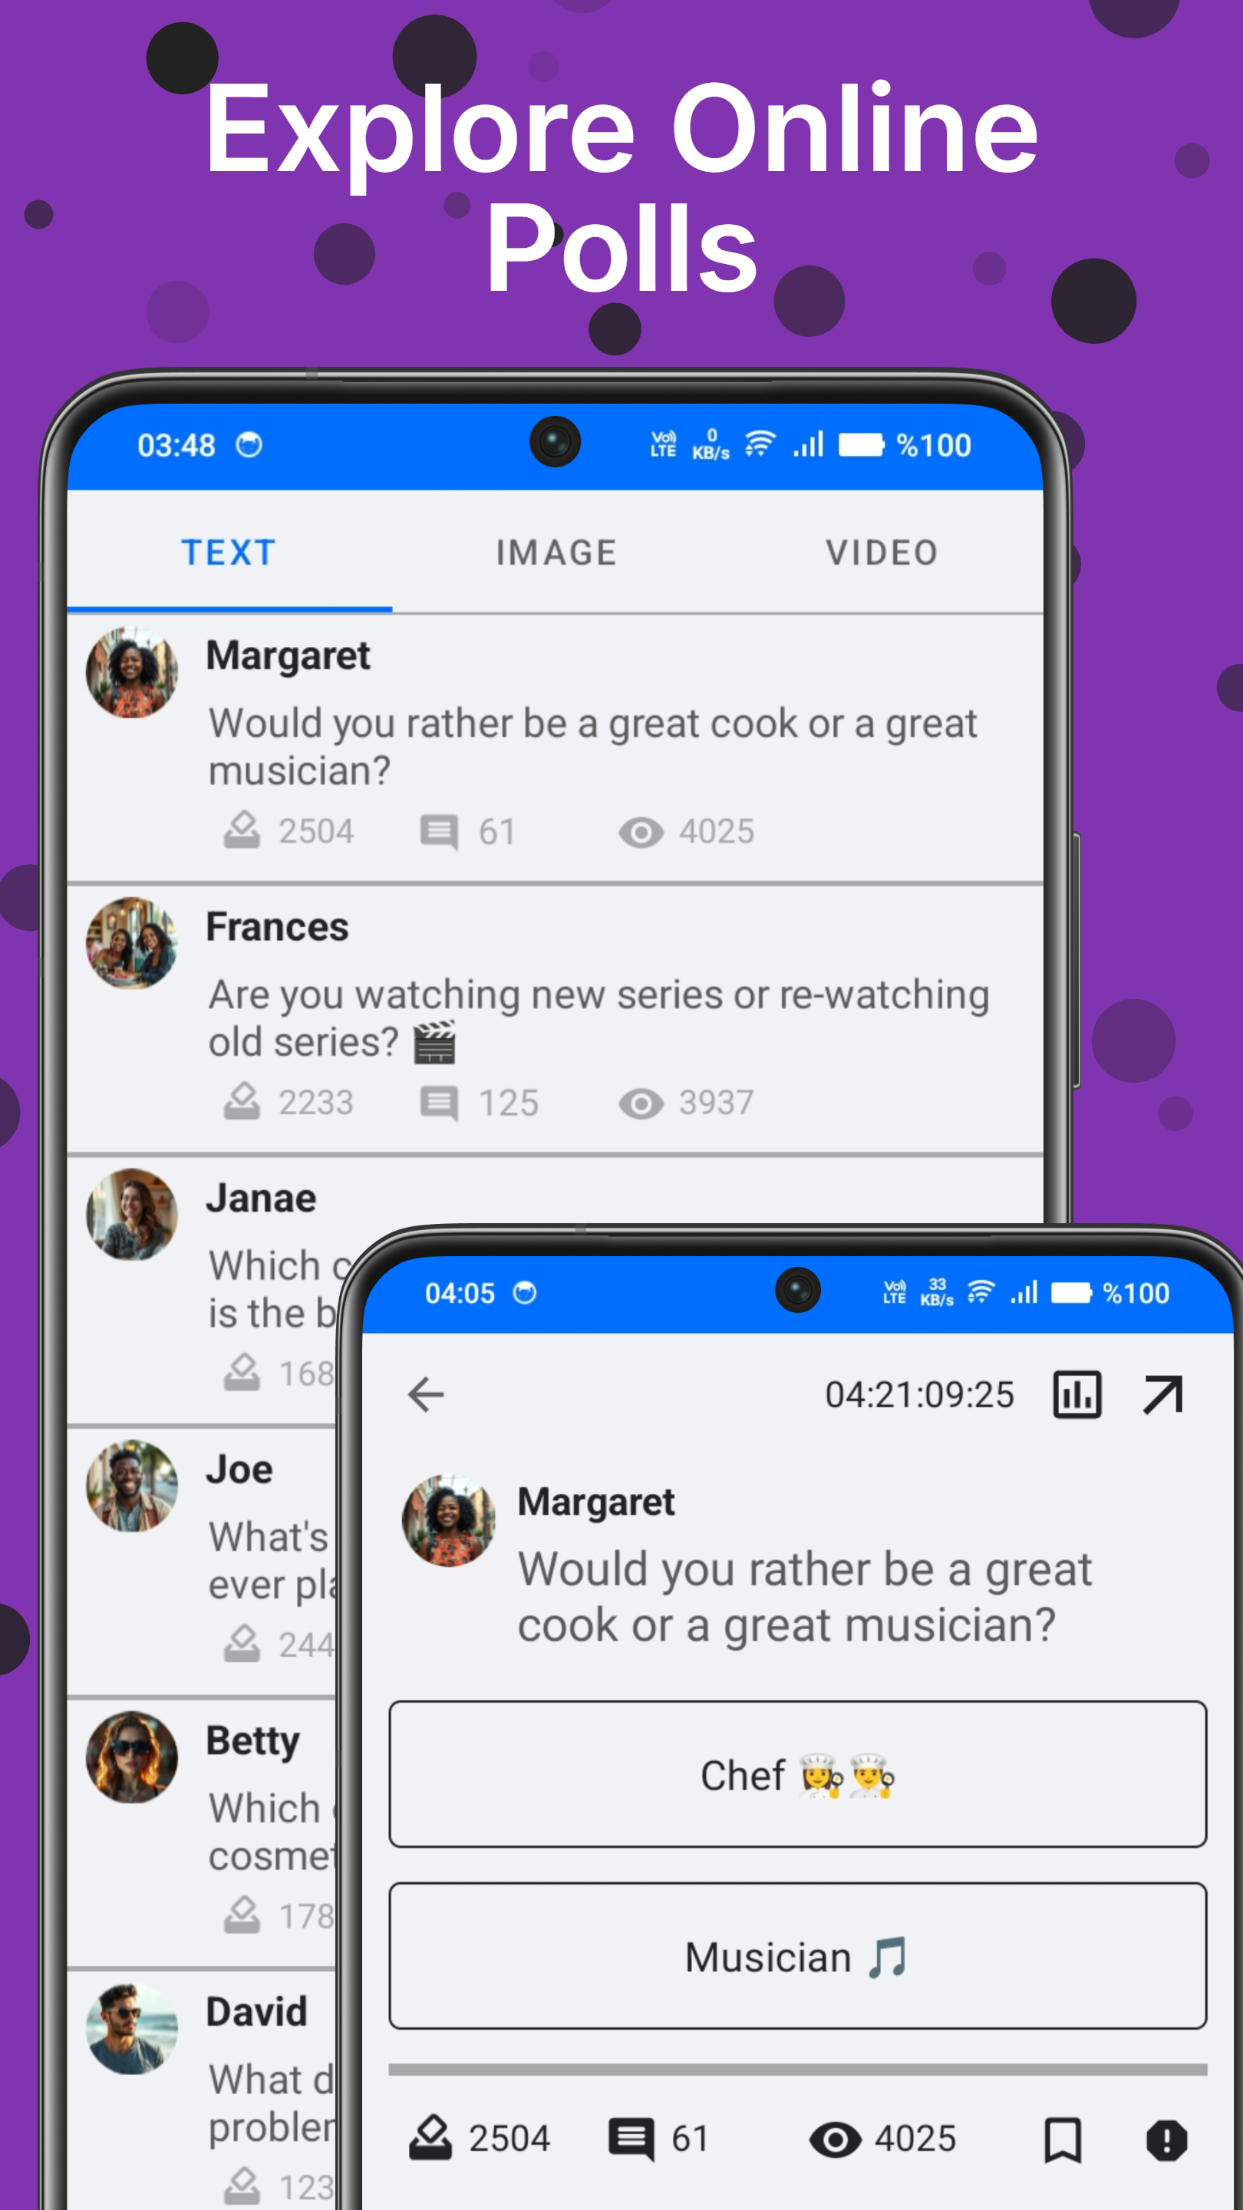Click the David username
Screen dimensions: 1243x2210
click(x=256, y=2012)
